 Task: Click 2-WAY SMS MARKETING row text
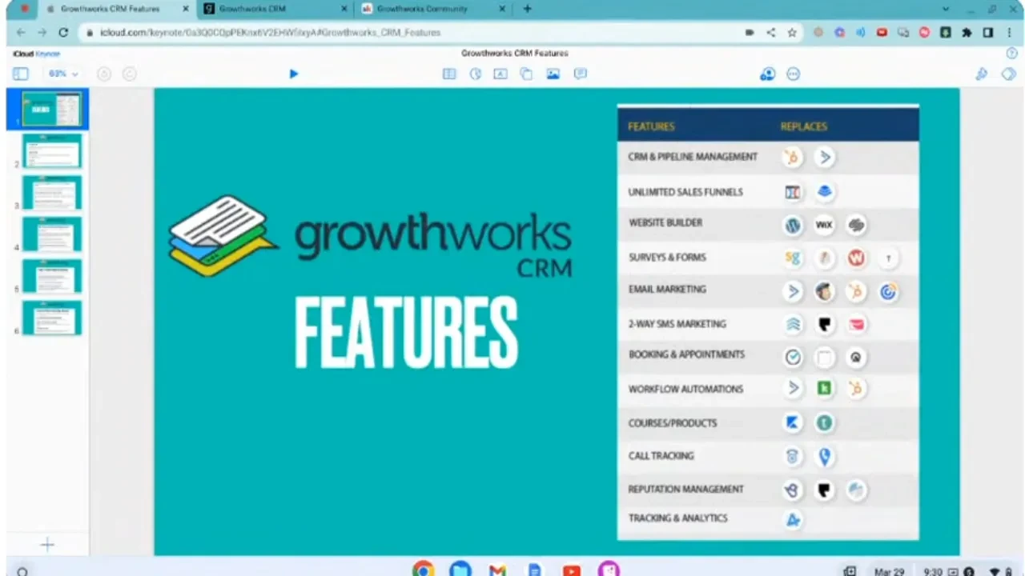(677, 324)
